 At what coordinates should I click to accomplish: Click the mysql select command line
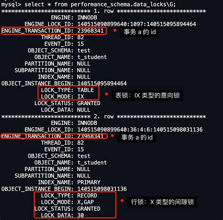click(x=88, y=4)
